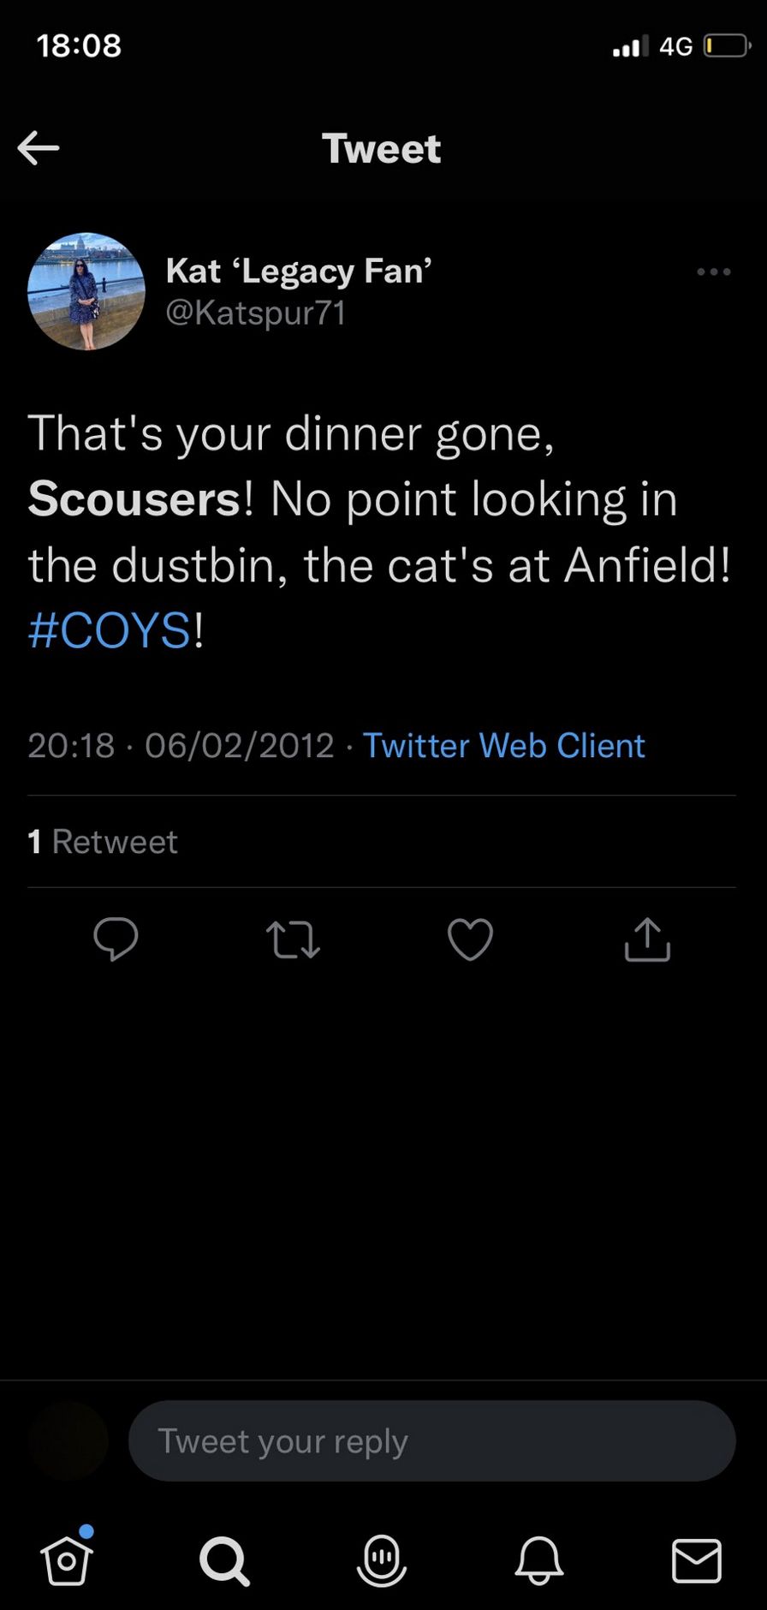This screenshot has width=767, height=1610.
Task: Tap the Tweet your reply field
Action: [x=431, y=1441]
